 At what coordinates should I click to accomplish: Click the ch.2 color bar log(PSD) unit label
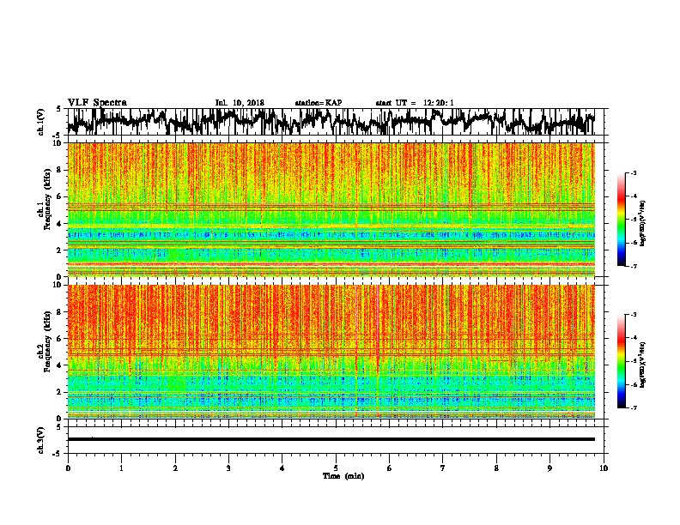pyautogui.click(x=643, y=365)
